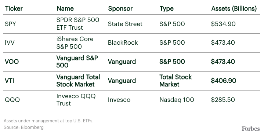Click the Forbes logo

click(251, 129)
